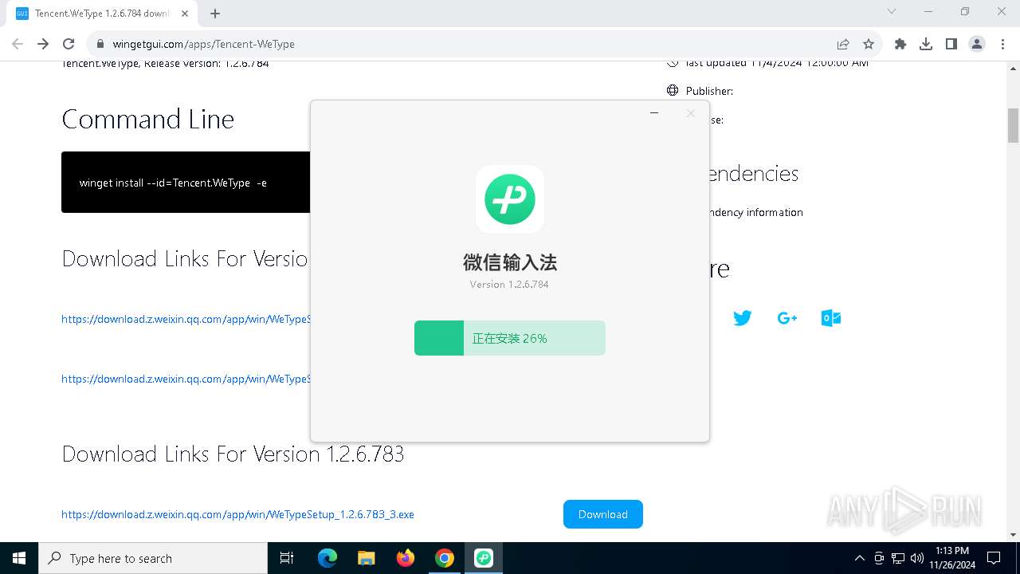
Task: Click the taskbar search box
Action: [153, 558]
